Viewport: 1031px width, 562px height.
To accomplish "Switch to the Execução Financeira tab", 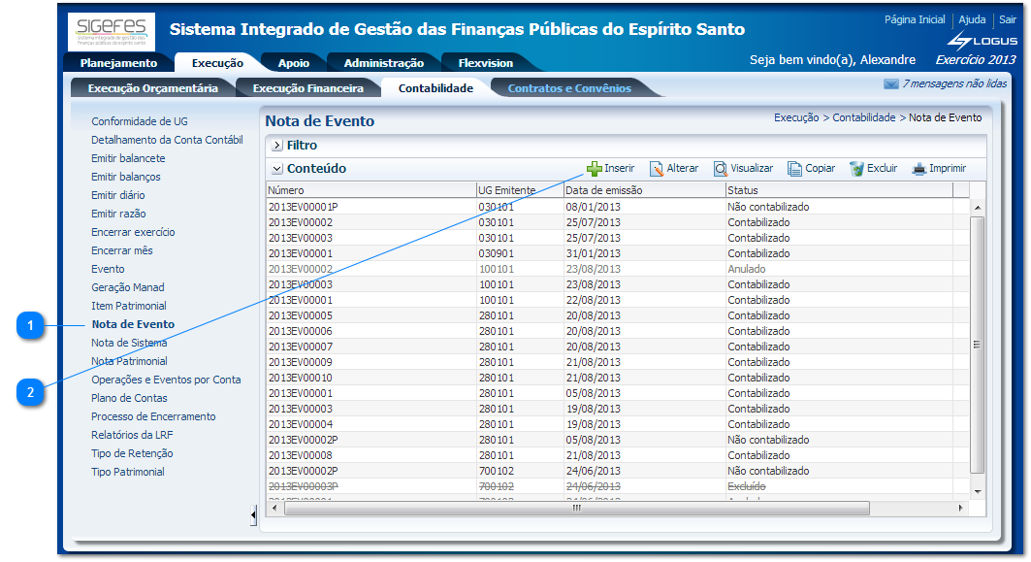I will 310,86.
